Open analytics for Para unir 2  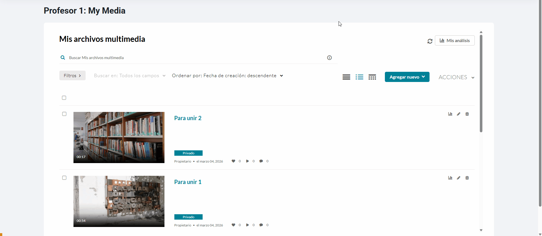click(450, 114)
